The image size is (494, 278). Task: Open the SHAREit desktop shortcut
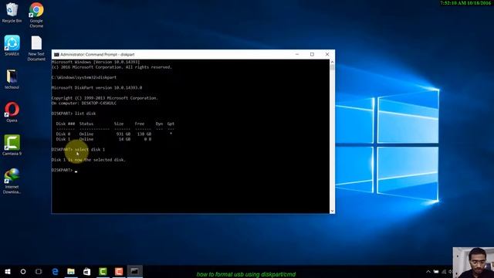(12, 46)
